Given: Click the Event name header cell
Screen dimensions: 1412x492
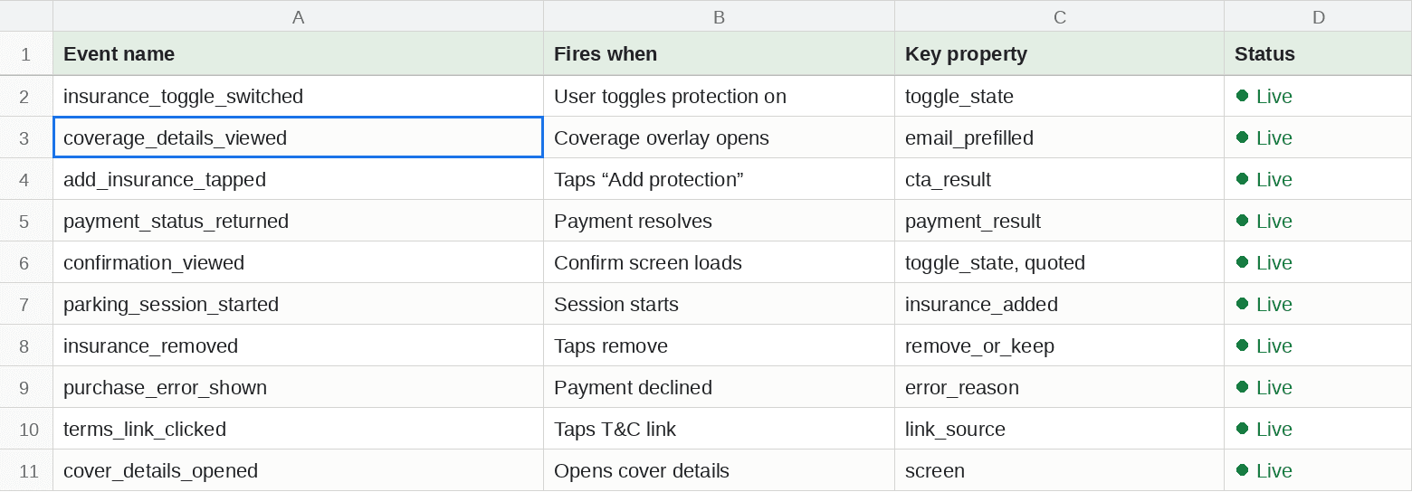Looking at the screenshot, I should pyautogui.click(x=298, y=54).
